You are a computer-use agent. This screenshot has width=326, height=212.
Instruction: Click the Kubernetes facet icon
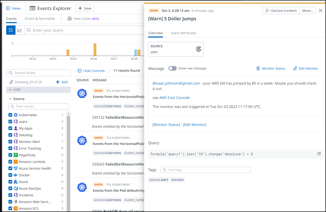coord(15,115)
